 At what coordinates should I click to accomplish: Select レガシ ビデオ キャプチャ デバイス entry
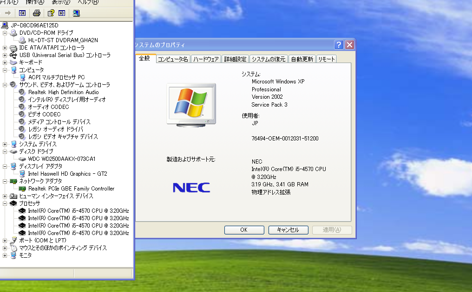[63, 137]
